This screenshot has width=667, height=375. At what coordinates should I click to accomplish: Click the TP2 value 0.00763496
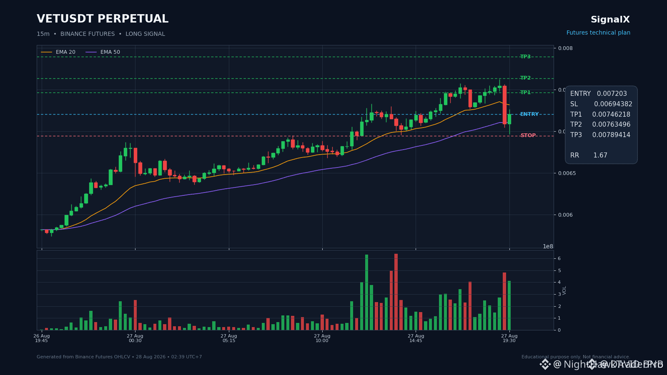(611, 125)
